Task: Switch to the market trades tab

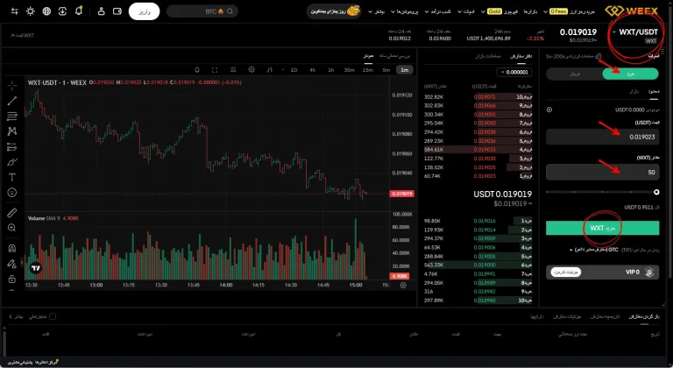Action: tap(488, 56)
